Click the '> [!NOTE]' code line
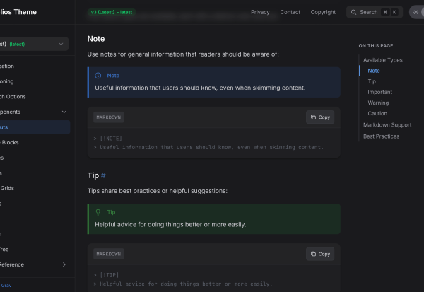This screenshot has width=424, height=292. pyautogui.click(x=108, y=139)
